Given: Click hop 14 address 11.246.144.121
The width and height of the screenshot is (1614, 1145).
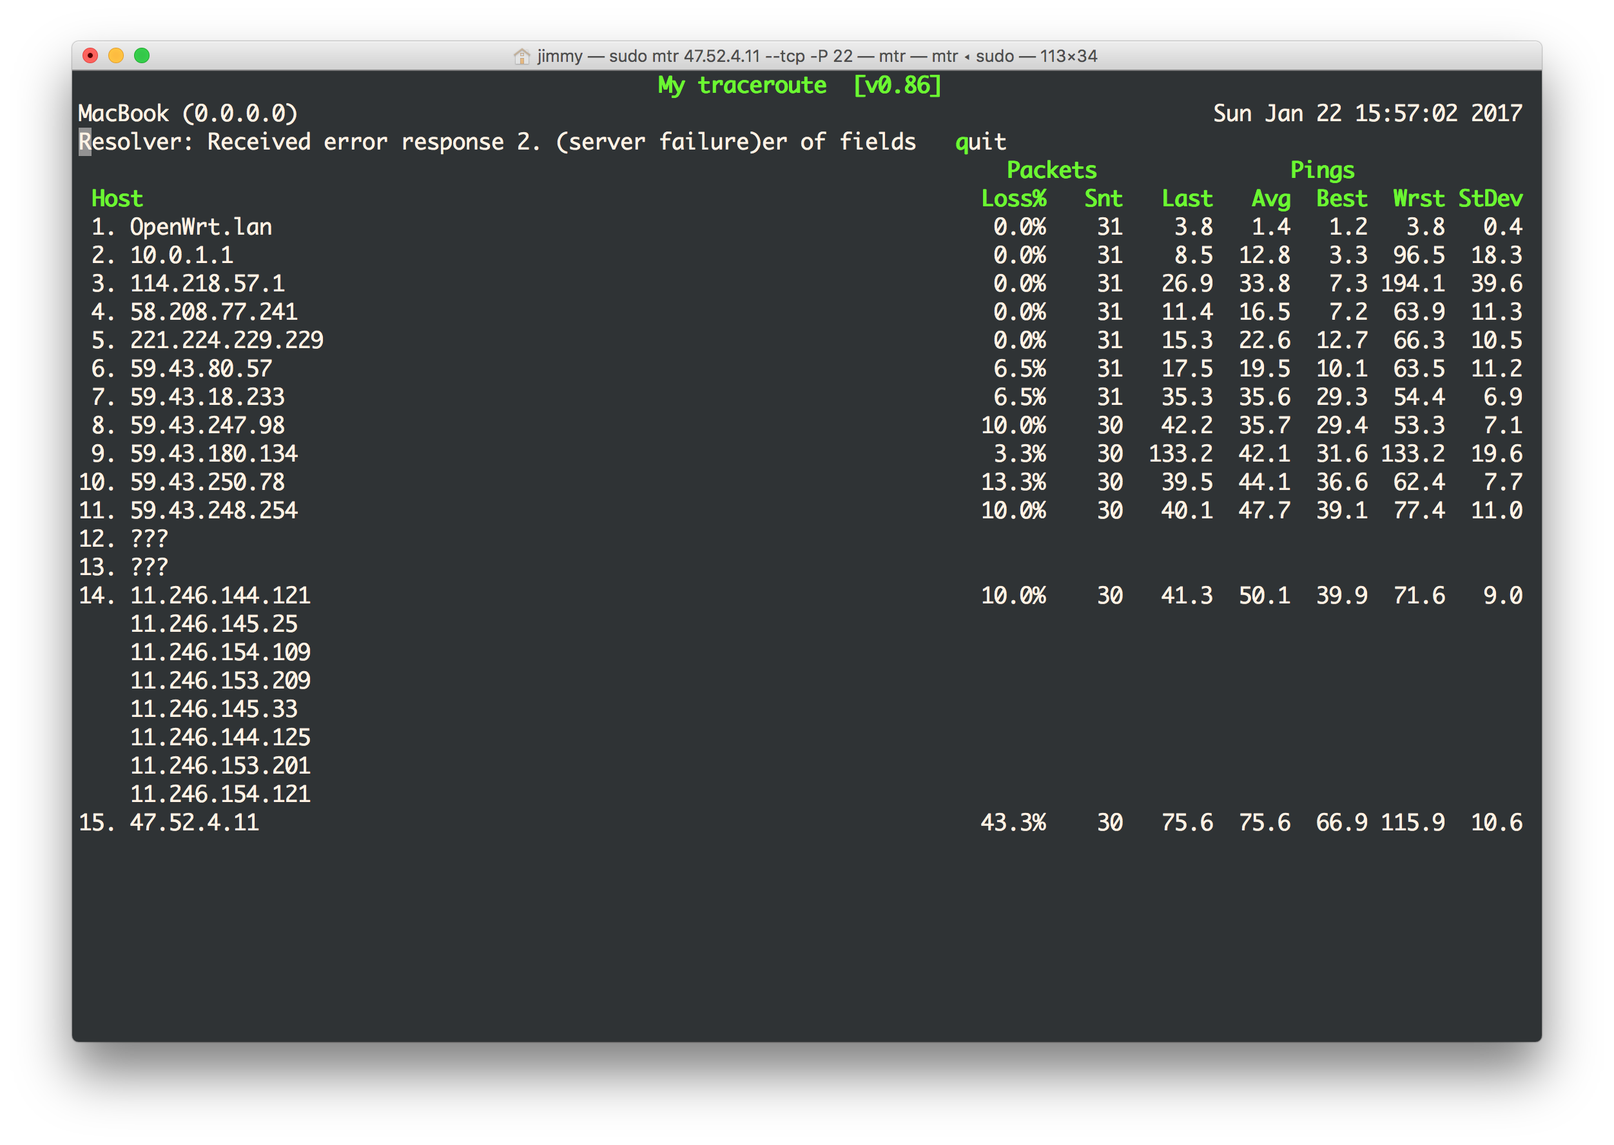Looking at the screenshot, I should [x=220, y=596].
